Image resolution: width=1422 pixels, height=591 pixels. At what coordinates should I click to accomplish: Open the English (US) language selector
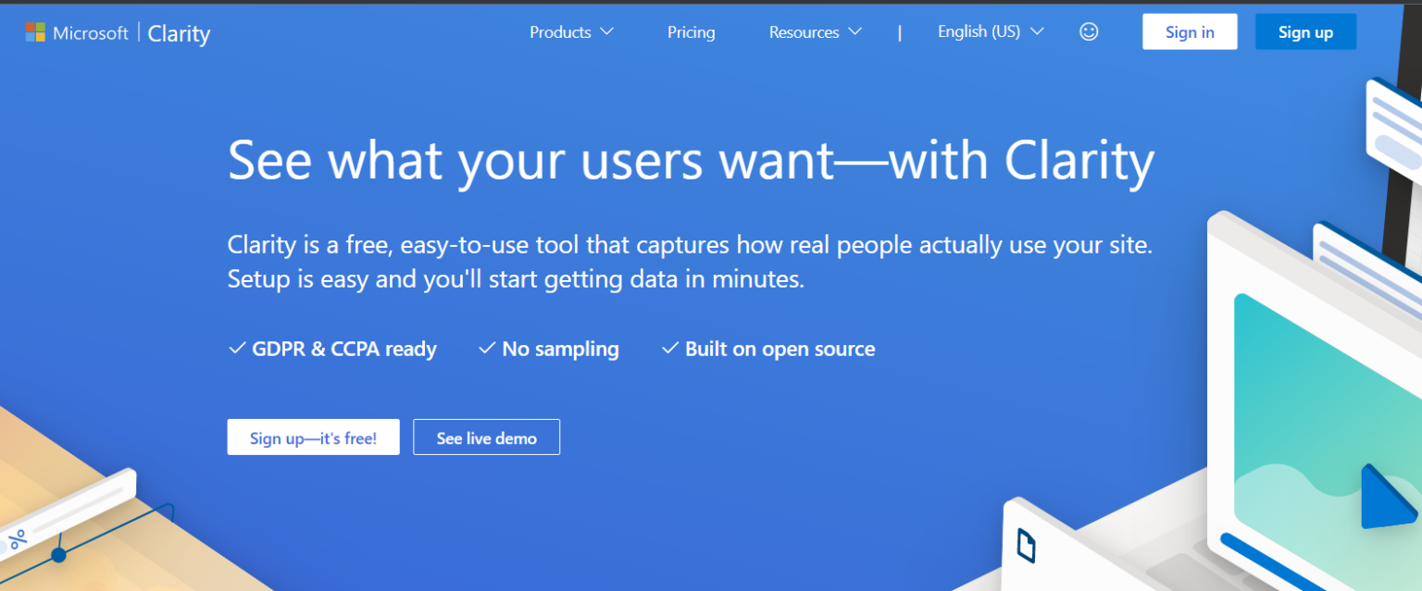991,31
